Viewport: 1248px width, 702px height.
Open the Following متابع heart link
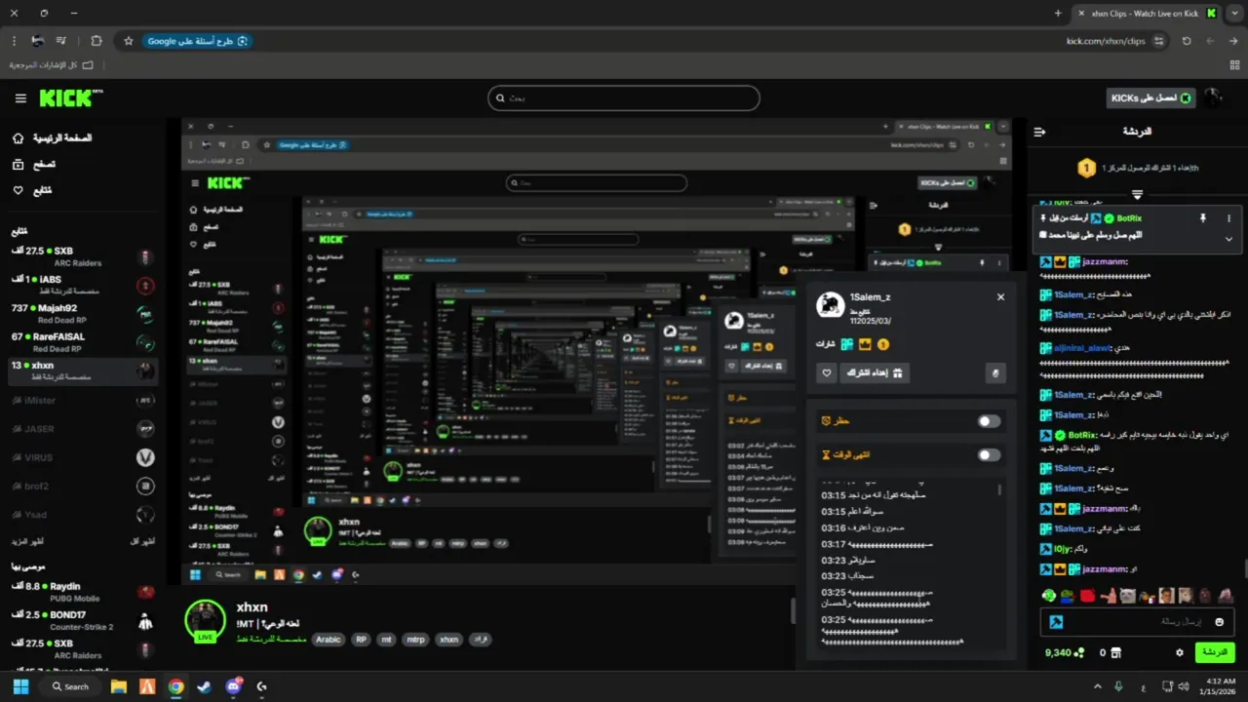pyautogui.click(x=32, y=190)
